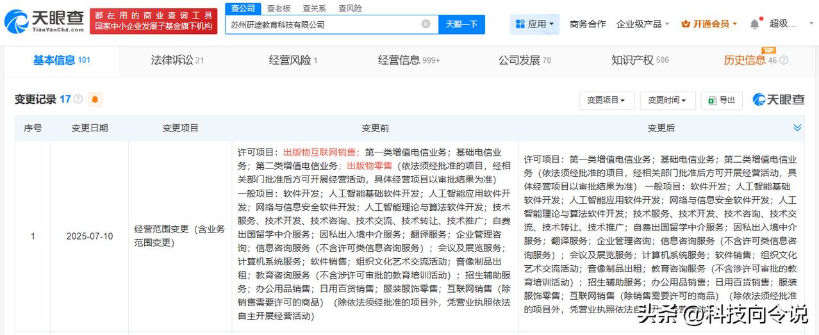Click the red text 出版物互联网销售
Image resolution: width=819 pixels, height=335 pixels.
click(320, 152)
